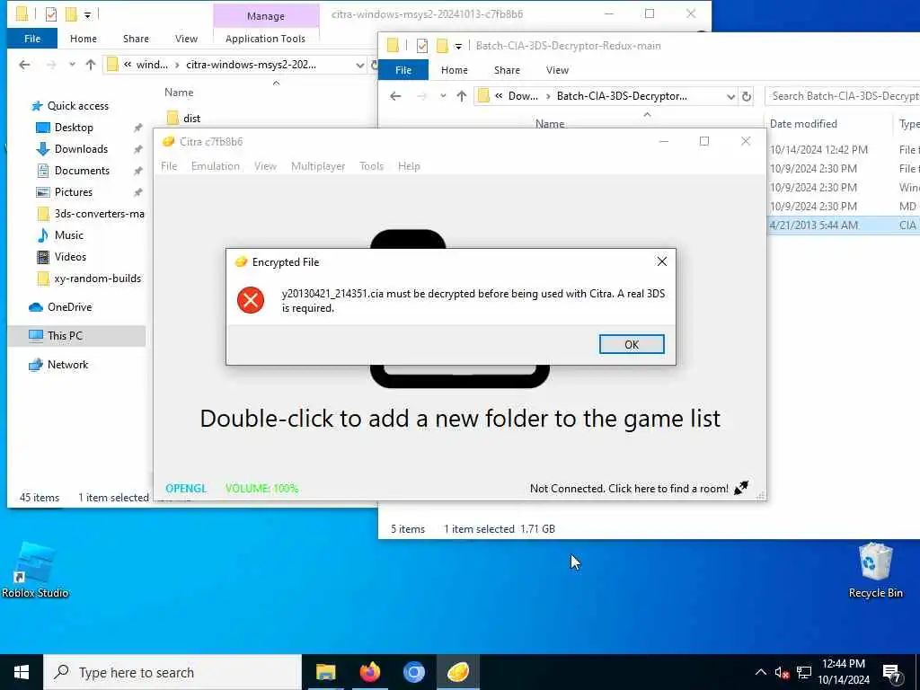Open the 3ds-converters-ma folder in sidebar
Image resolution: width=920 pixels, height=690 pixels.
(x=99, y=214)
